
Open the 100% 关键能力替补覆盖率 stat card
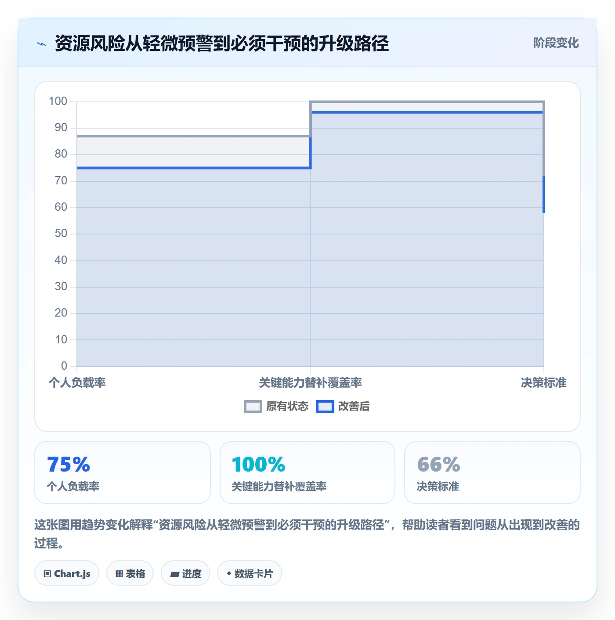pos(307,472)
